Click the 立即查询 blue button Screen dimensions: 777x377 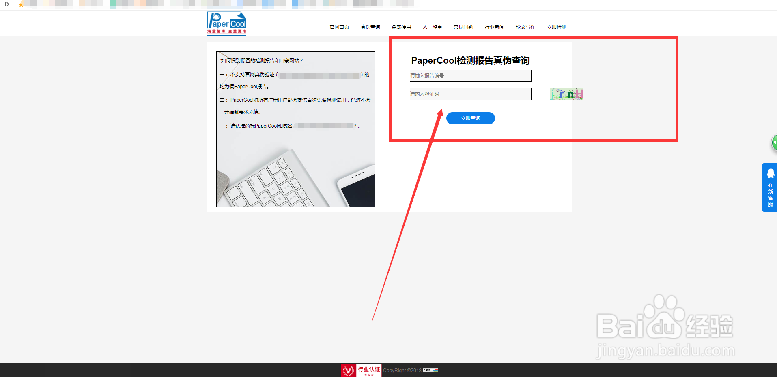coord(470,118)
